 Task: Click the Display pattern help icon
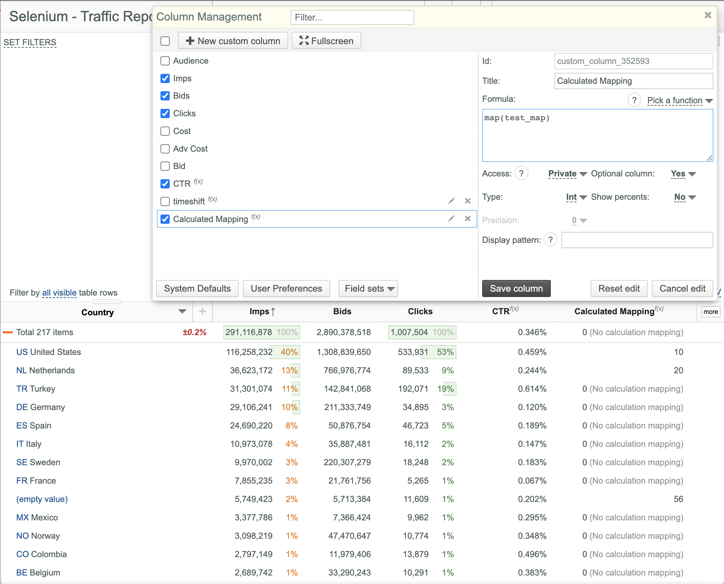point(550,240)
